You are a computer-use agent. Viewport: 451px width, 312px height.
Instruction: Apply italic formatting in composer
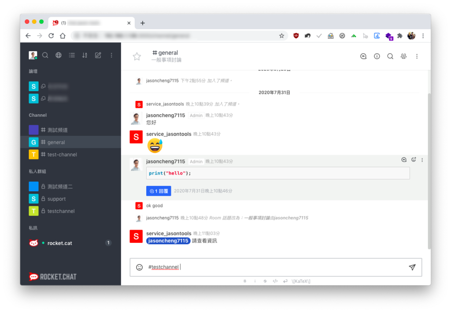click(x=255, y=281)
